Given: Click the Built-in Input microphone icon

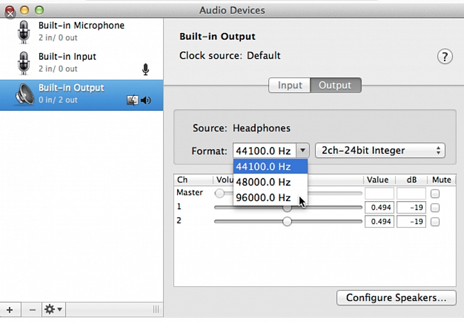Looking at the screenshot, I should pyautogui.click(x=24, y=63).
